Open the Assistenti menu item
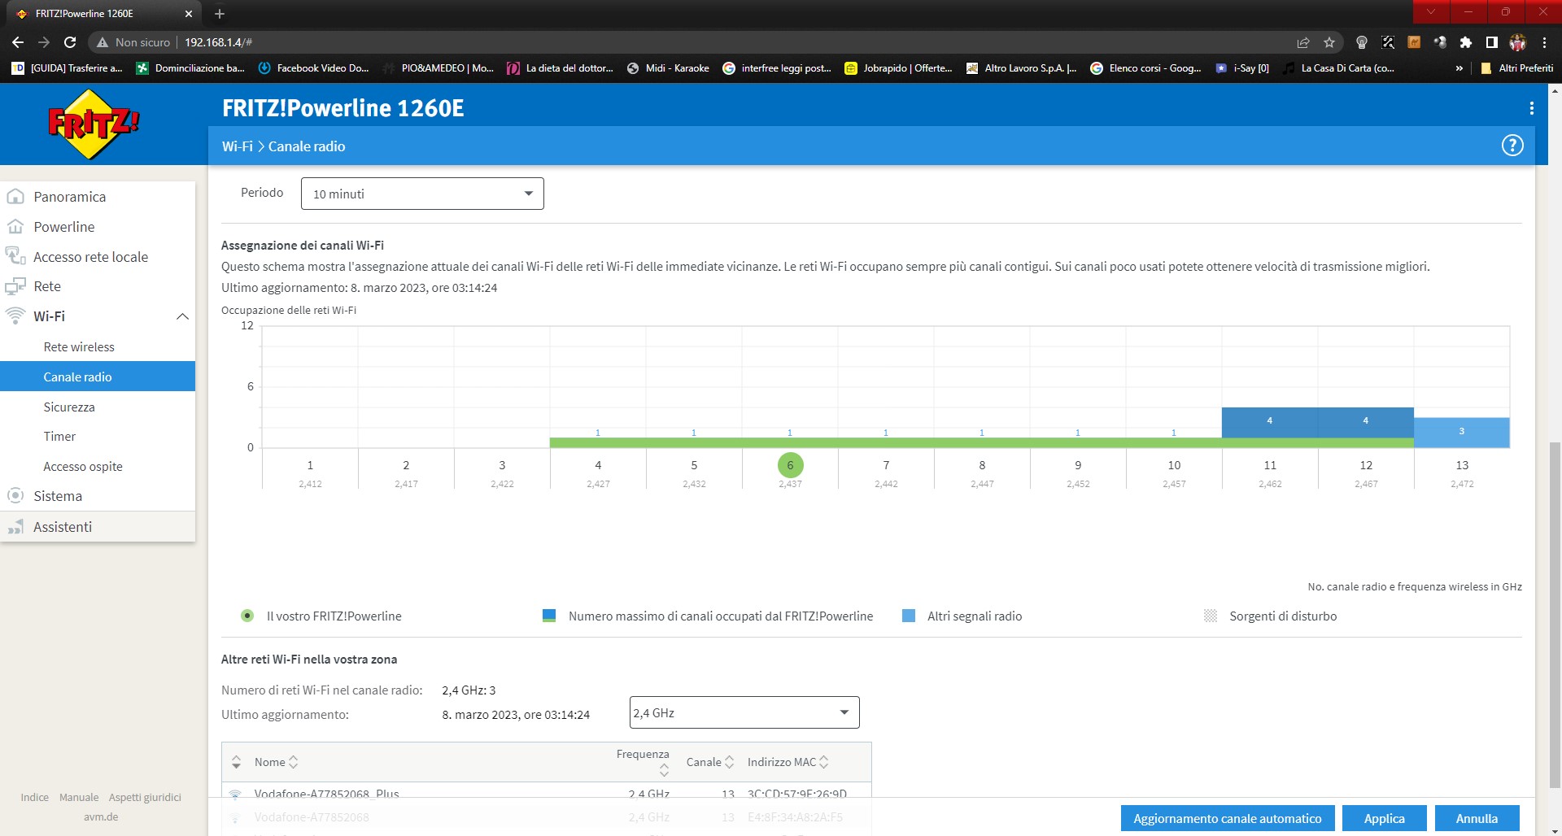Screen dimensions: 1562x836 [98, 527]
